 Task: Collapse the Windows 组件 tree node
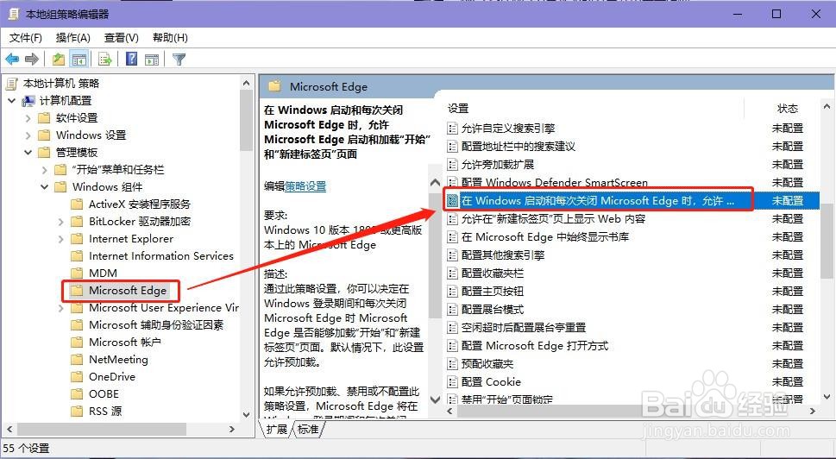click(x=45, y=187)
